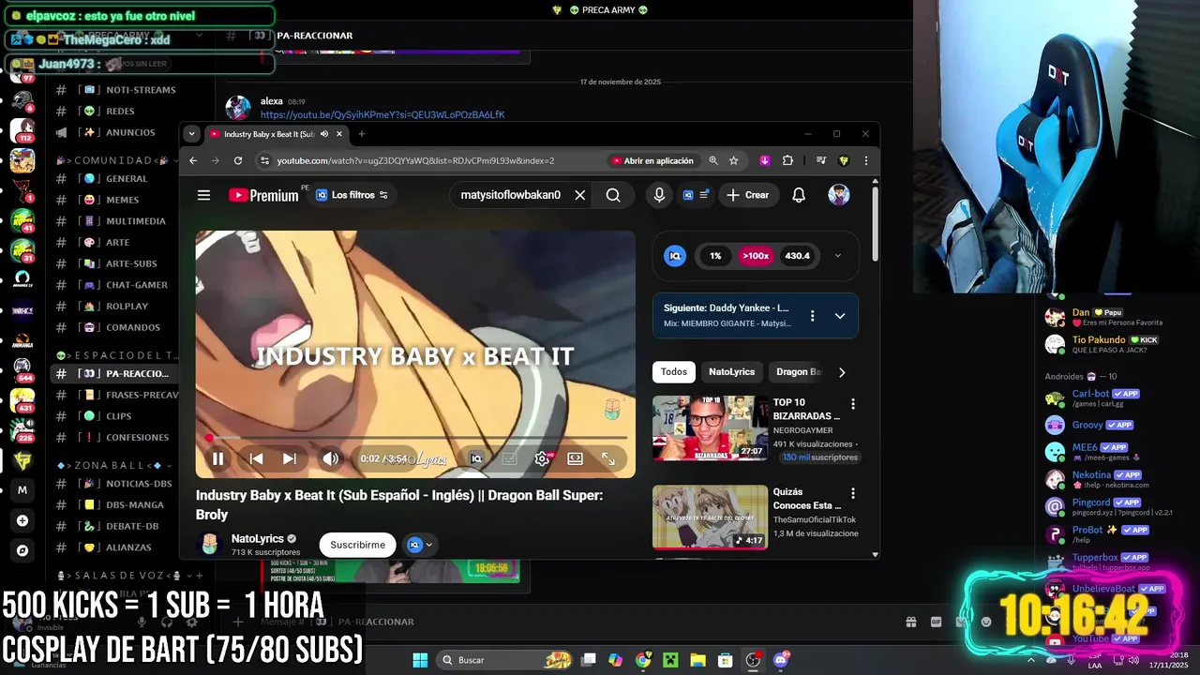Click Abrir en aplicación button
Viewport: 1200px width, 675px height.
652,160
